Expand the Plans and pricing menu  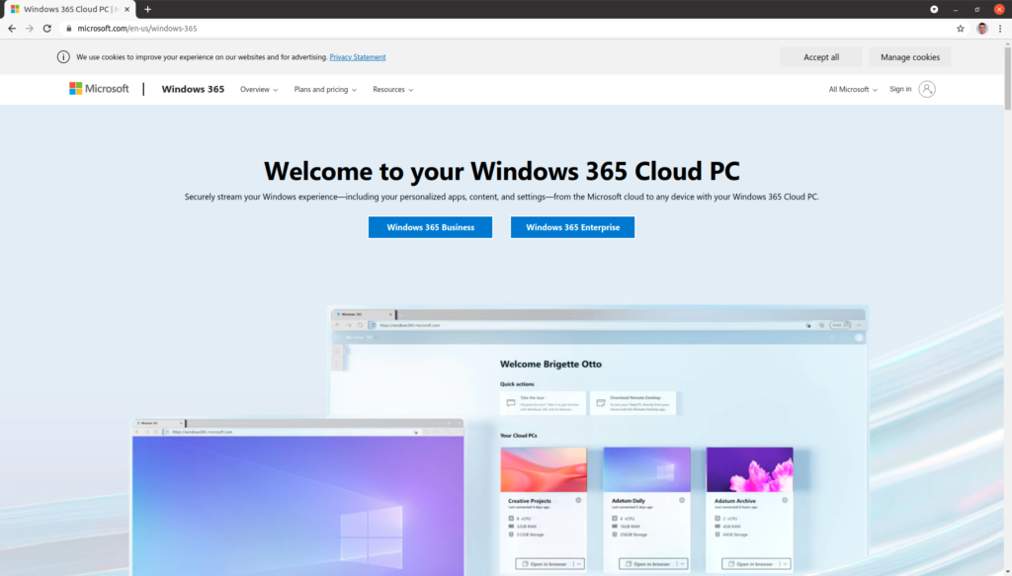click(x=325, y=90)
